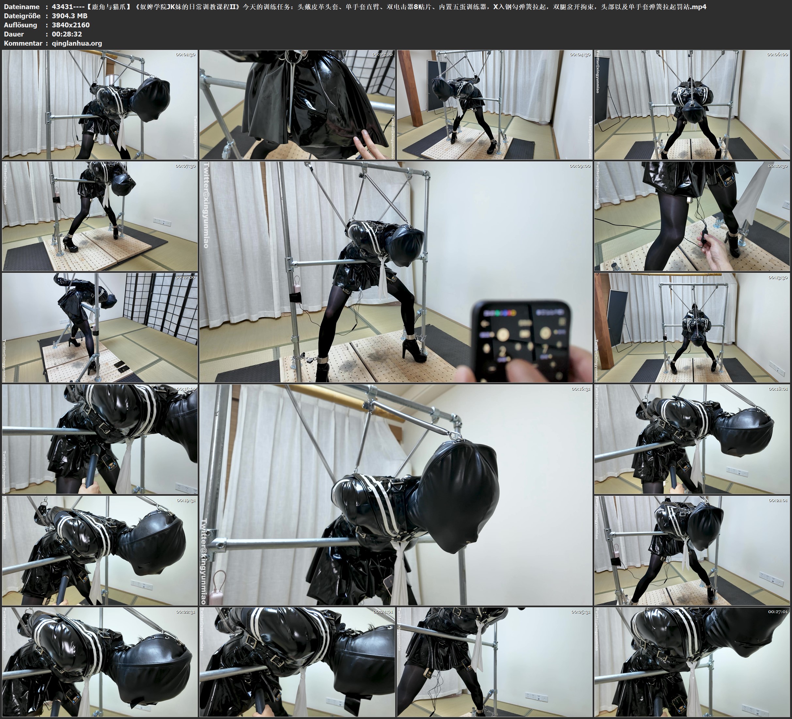Click the Dateiname filename text line

377,7
